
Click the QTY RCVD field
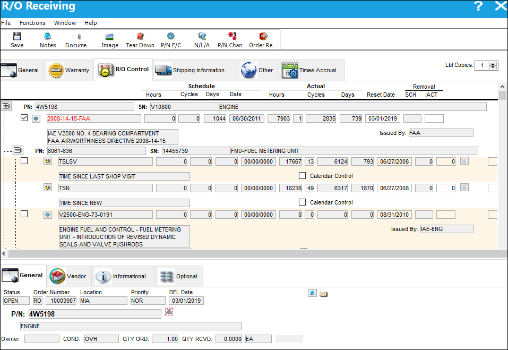pos(229,339)
